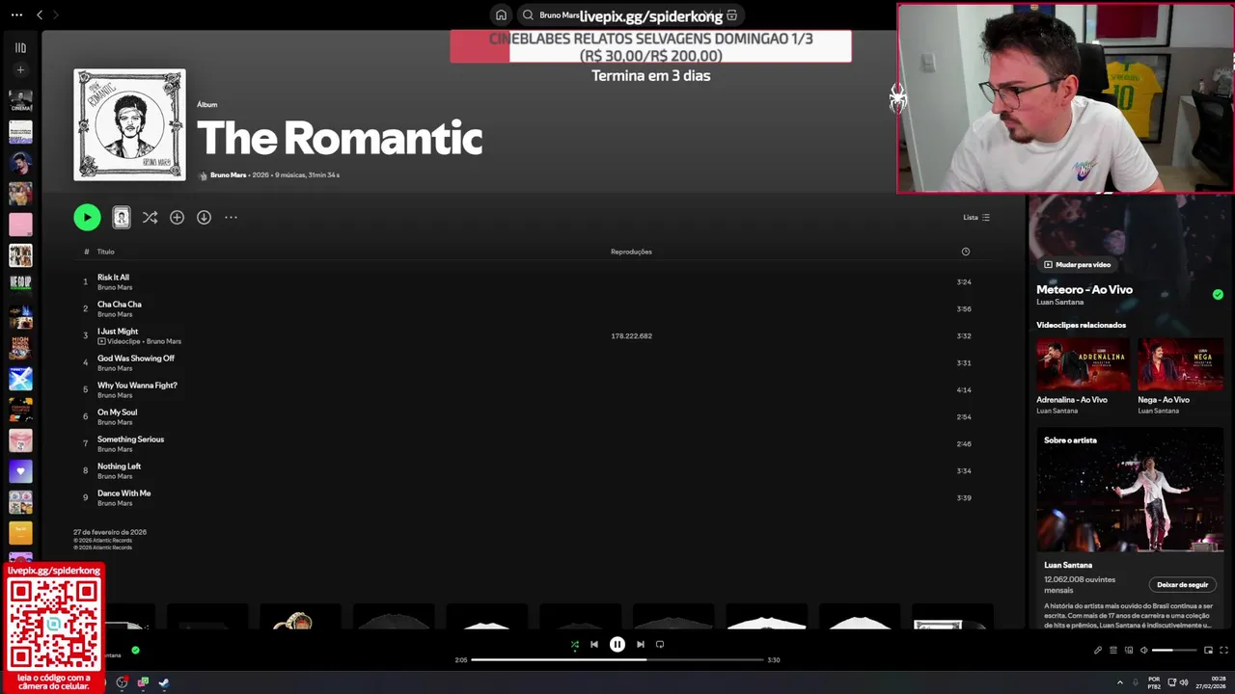Enter fullscreen mode
The image size is (1235, 694).
pos(1224,651)
